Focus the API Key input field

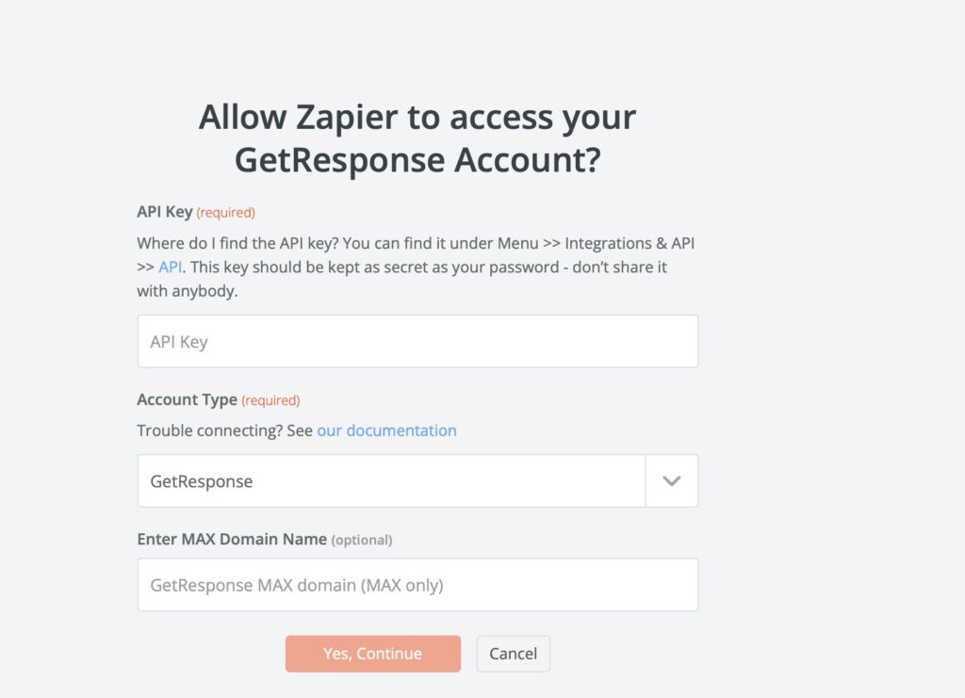(x=417, y=341)
